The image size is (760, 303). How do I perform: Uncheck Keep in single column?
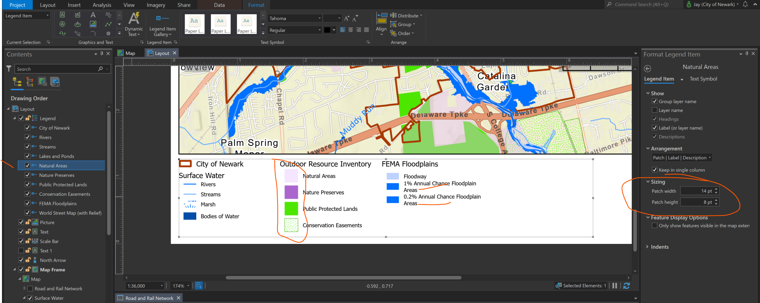point(655,170)
